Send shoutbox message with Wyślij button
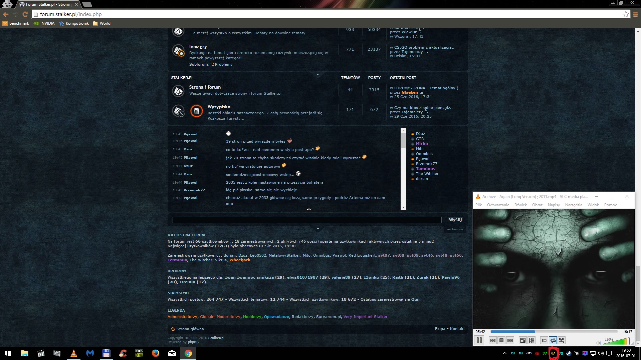 [455, 220]
